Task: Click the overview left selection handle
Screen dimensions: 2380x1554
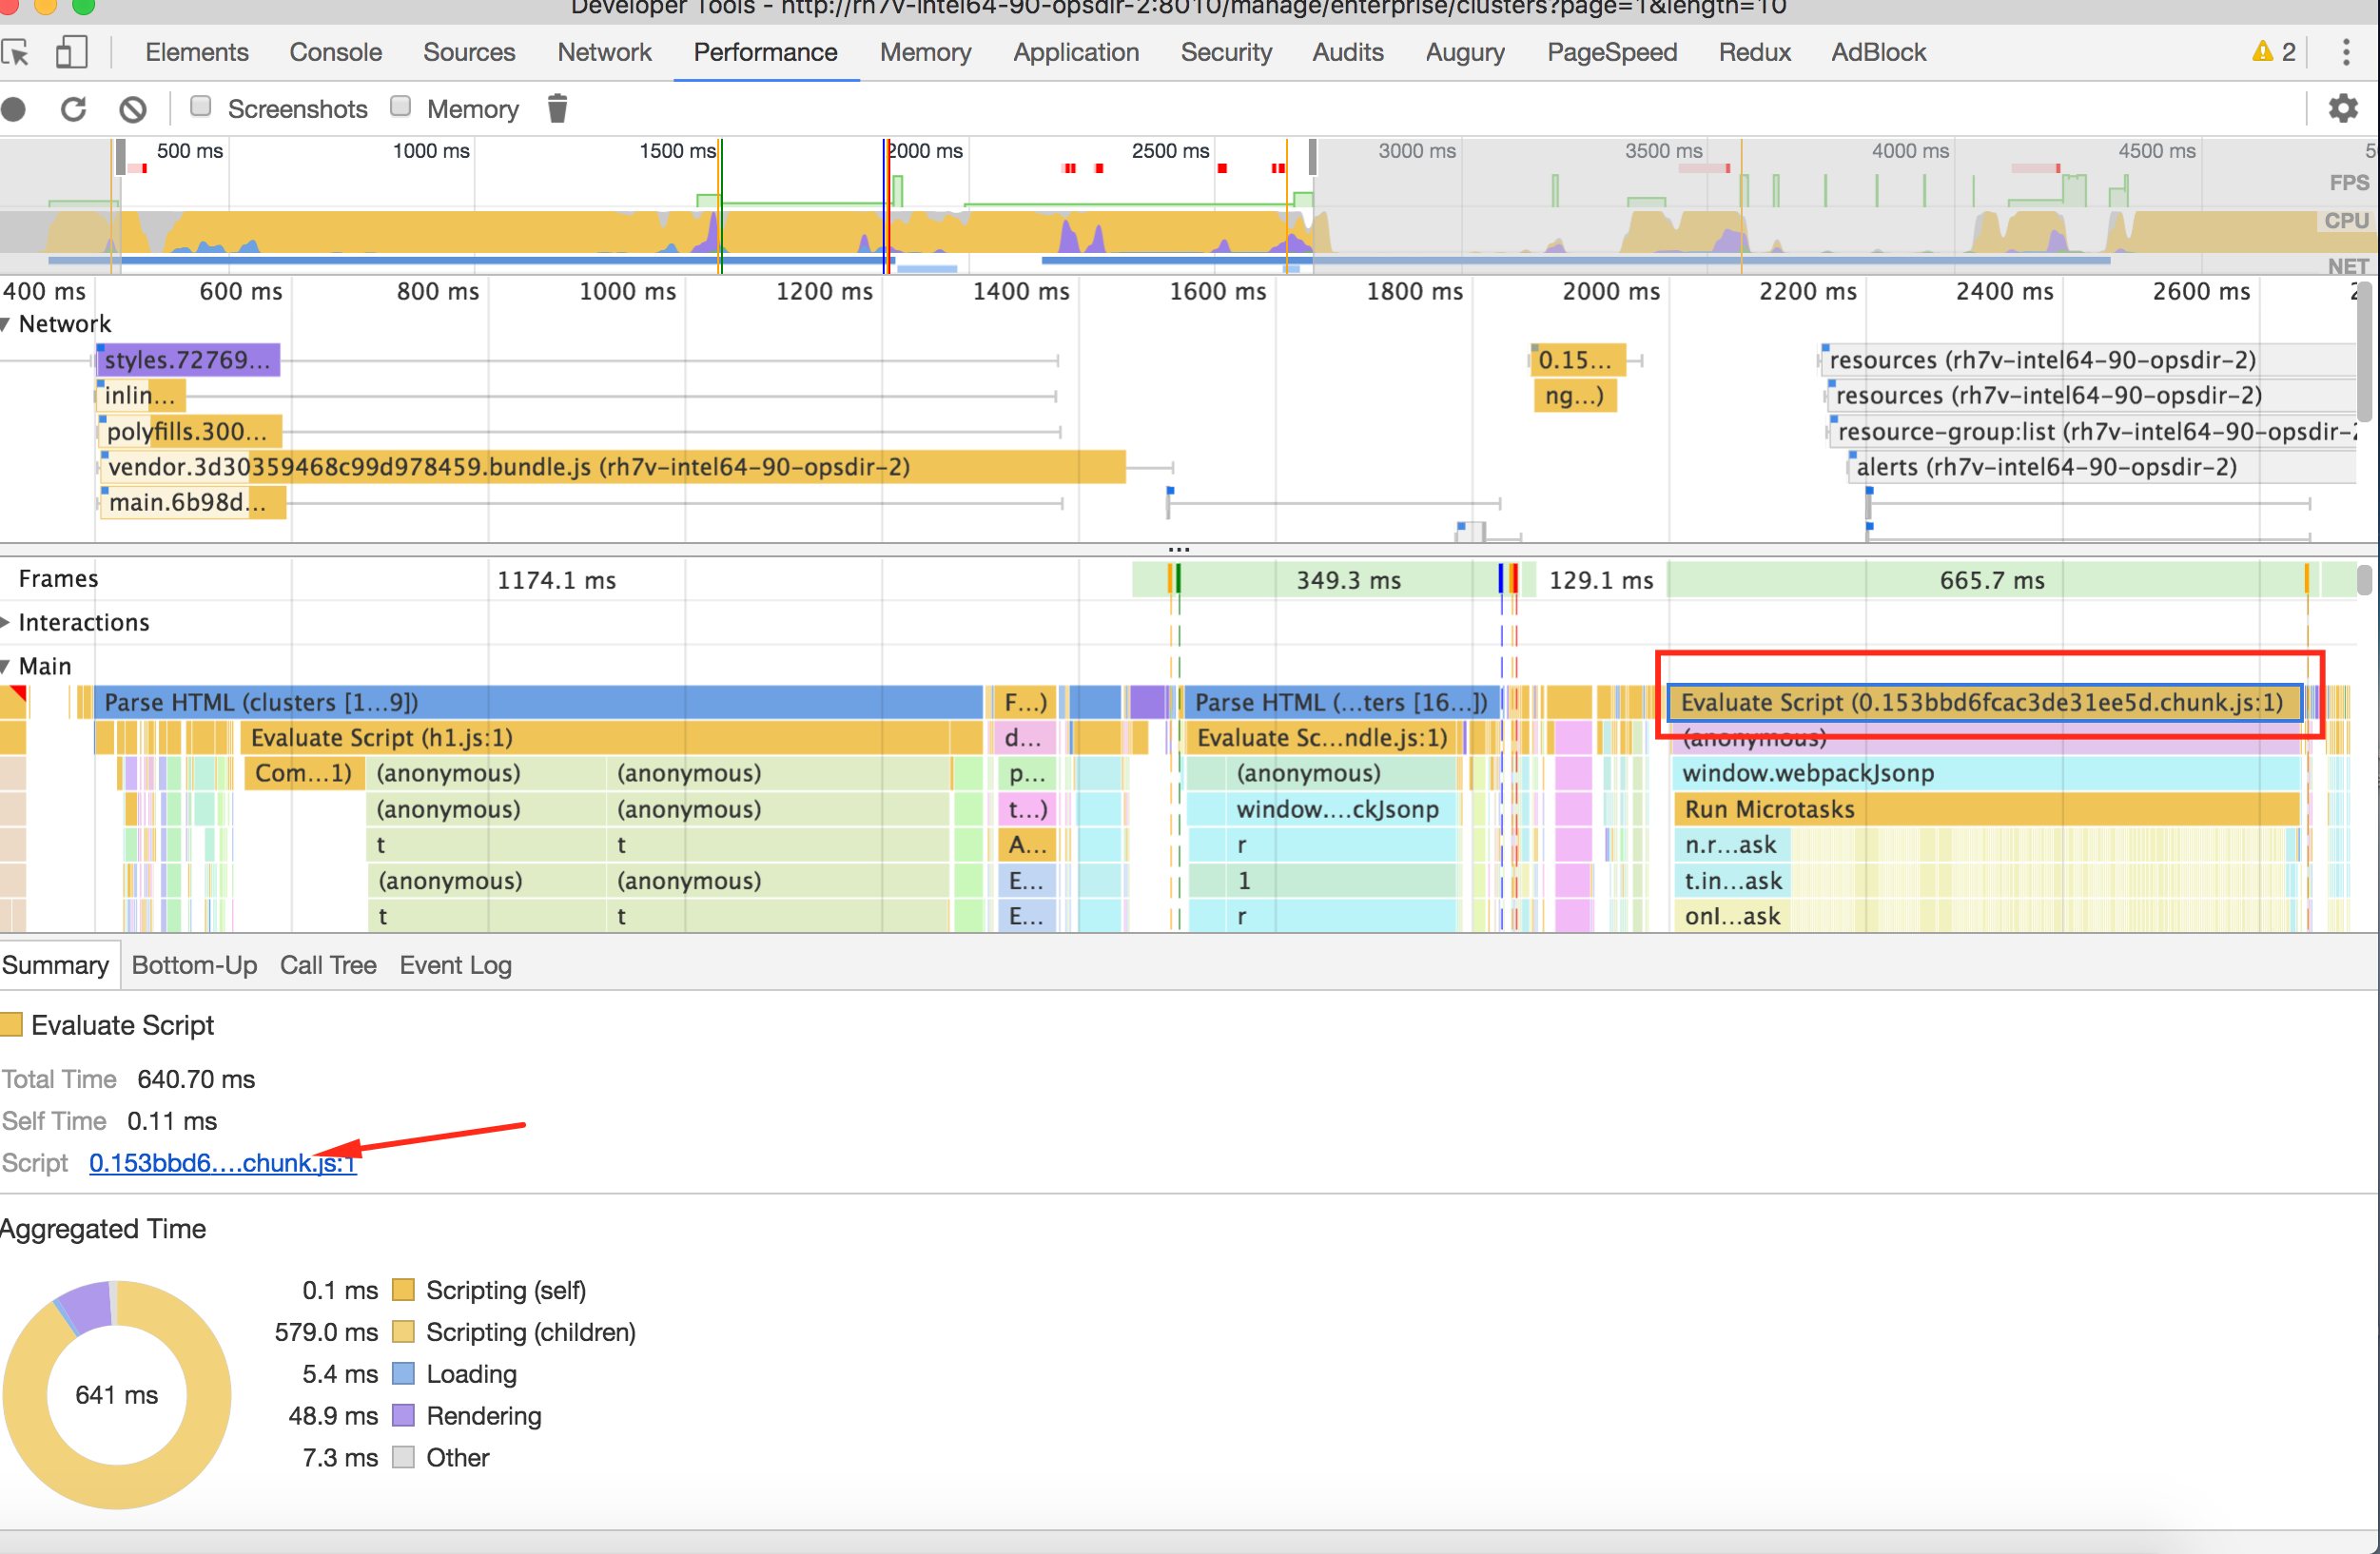Action: pos(120,158)
